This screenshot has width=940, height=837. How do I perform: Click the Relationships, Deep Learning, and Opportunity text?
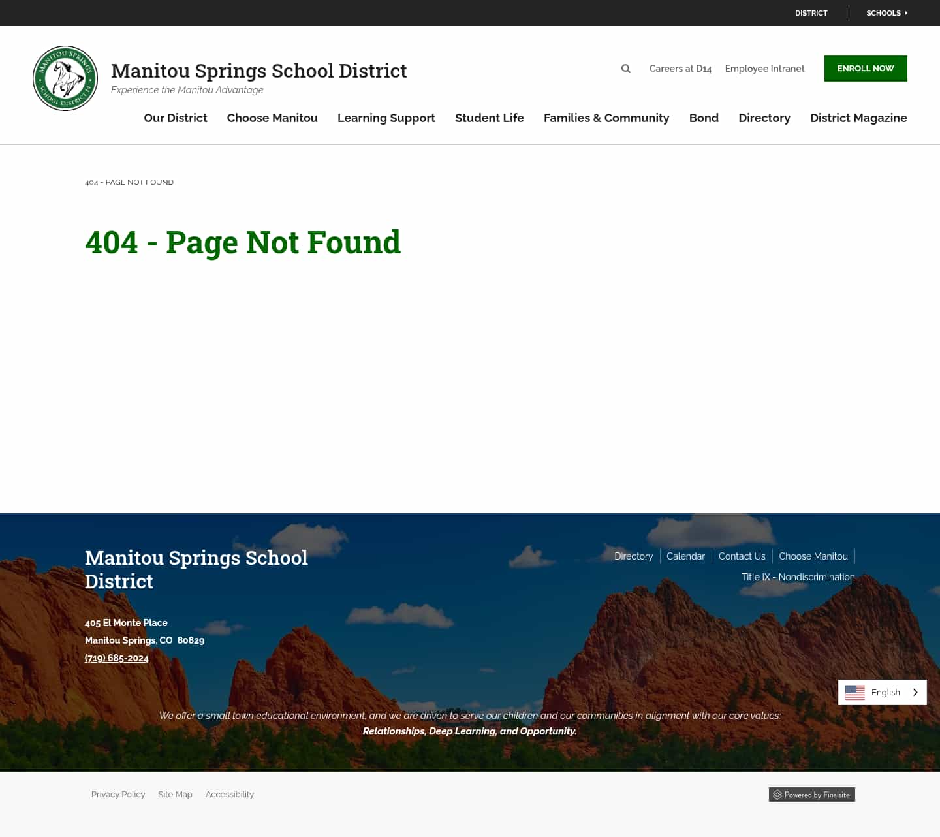coord(470,731)
